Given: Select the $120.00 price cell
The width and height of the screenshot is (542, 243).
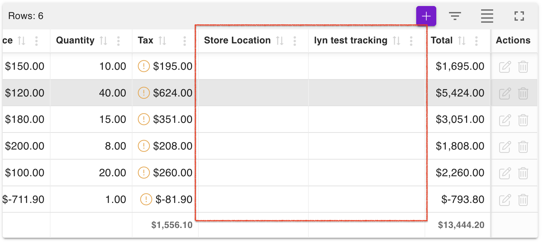Looking at the screenshot, I should pyautogui.click(x=26, y=93).
